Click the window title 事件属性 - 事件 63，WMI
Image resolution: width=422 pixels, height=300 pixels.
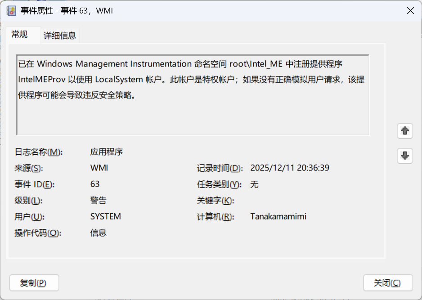tap(67, 11)
